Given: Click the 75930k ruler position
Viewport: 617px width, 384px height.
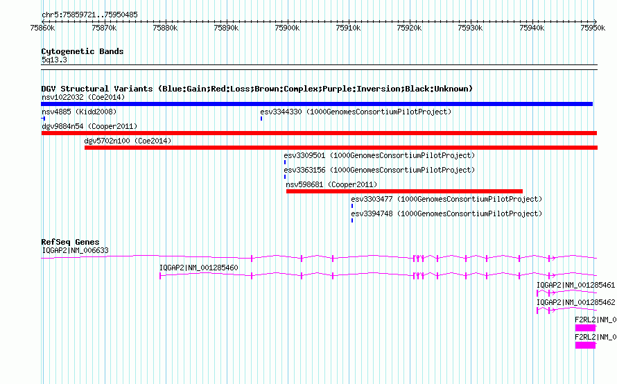Looking at the screenshot, I should point(470,28).
